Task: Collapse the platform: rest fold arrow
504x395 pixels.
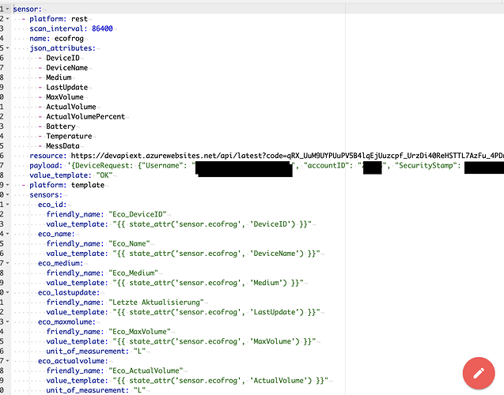Action: click(7, 19)
